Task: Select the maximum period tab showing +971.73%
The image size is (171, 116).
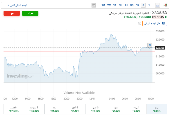Action: 14,109
